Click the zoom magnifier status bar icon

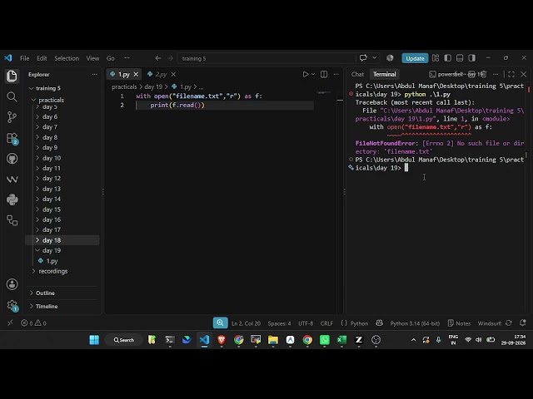[x=220, y=323]
